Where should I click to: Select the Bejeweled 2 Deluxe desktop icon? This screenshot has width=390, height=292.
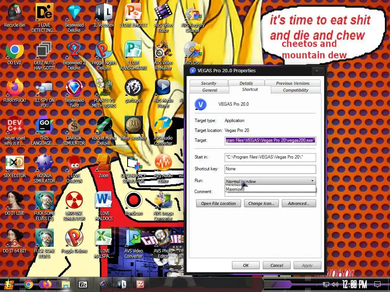pyautogui.click(x=74, y=56)
